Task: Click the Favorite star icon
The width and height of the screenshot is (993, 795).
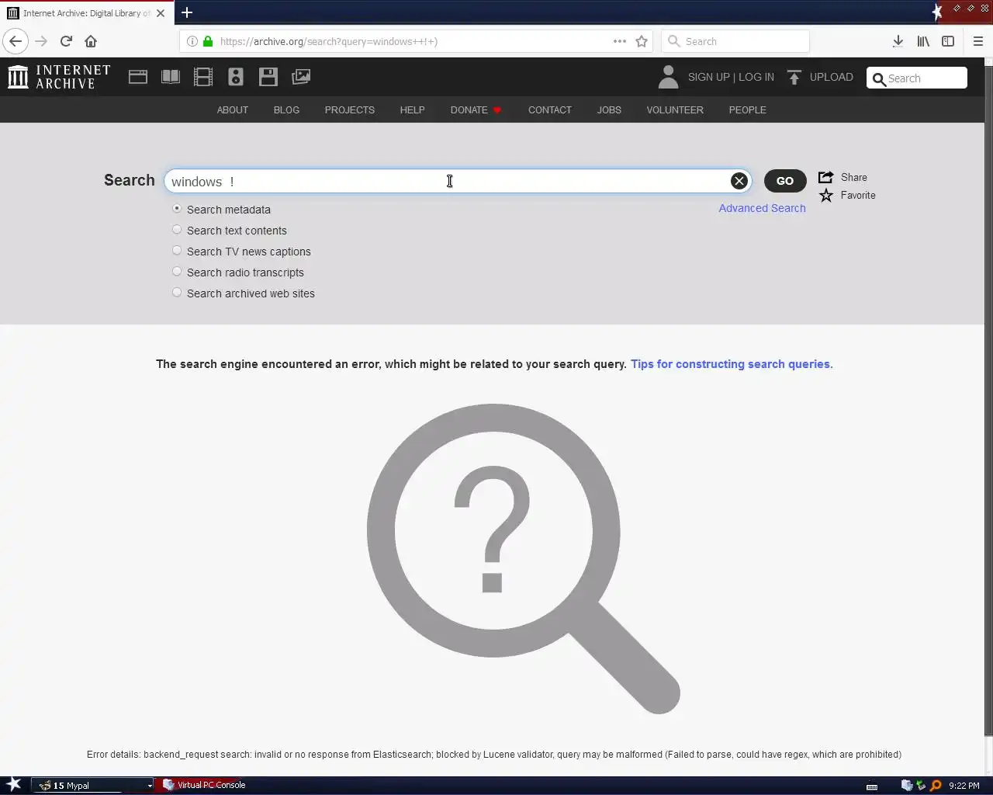Action: (826, 196)
